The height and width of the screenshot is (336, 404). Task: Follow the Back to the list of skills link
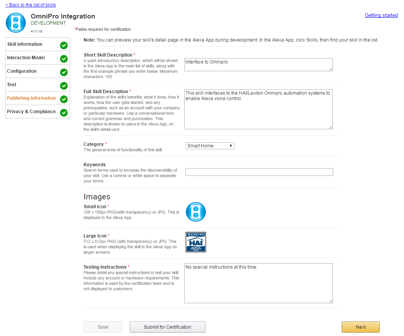coord(30,5)
